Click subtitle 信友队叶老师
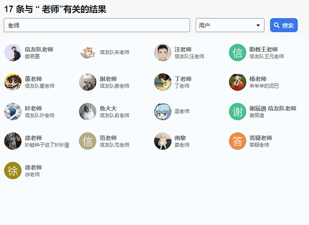Viewport: 309px width, 225px height. tap(40, 115)
